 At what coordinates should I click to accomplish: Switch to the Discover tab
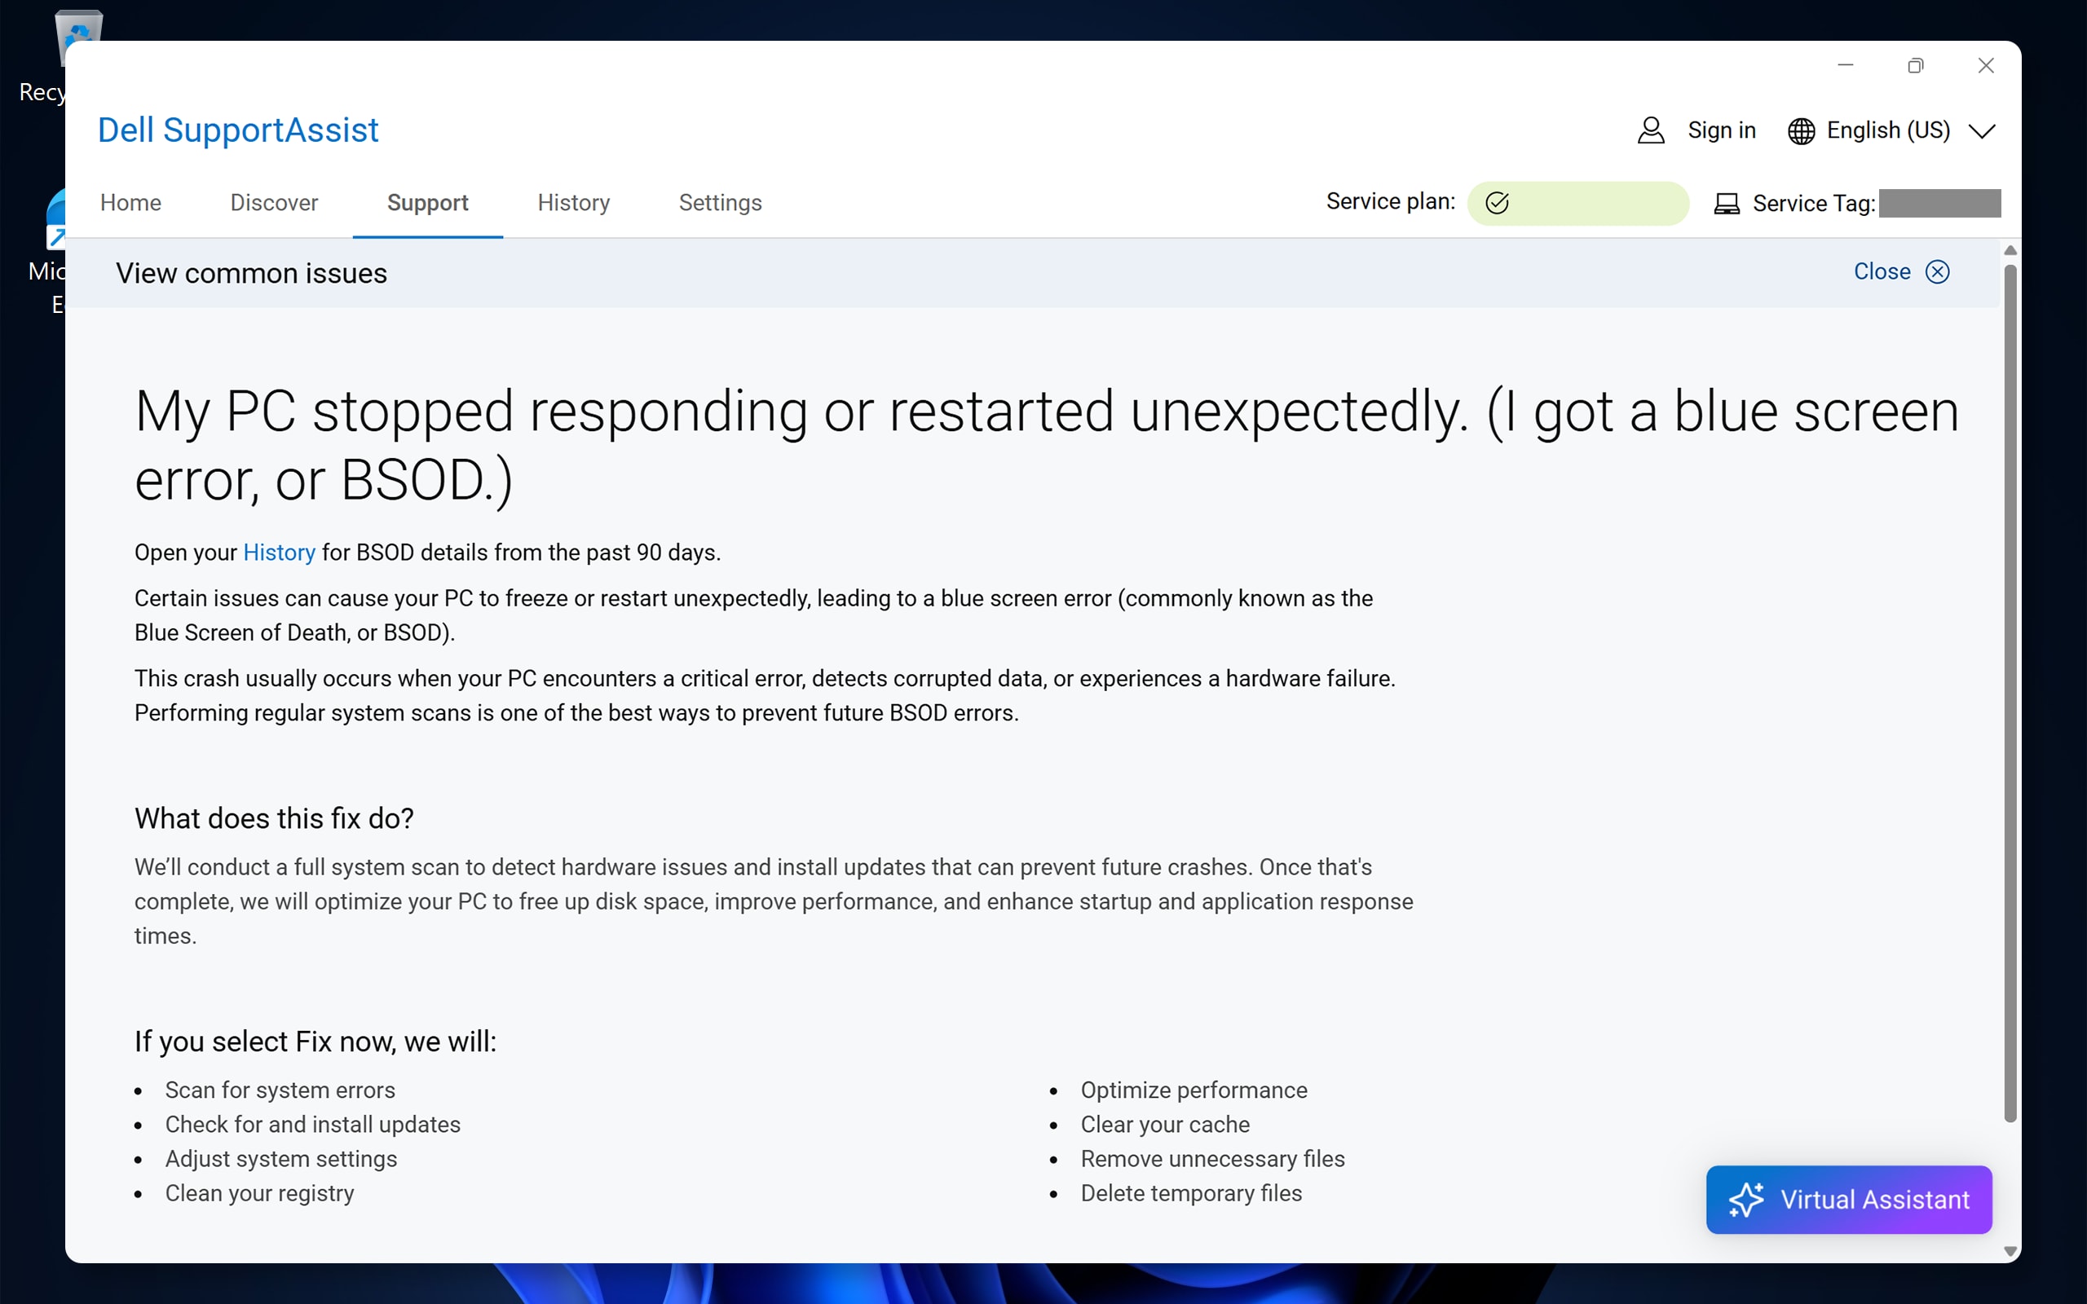click(x=274, y=203)
